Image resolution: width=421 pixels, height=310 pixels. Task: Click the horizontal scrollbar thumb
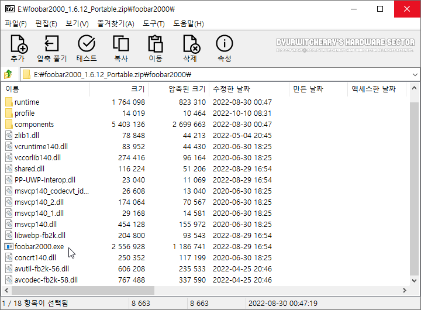83,290
